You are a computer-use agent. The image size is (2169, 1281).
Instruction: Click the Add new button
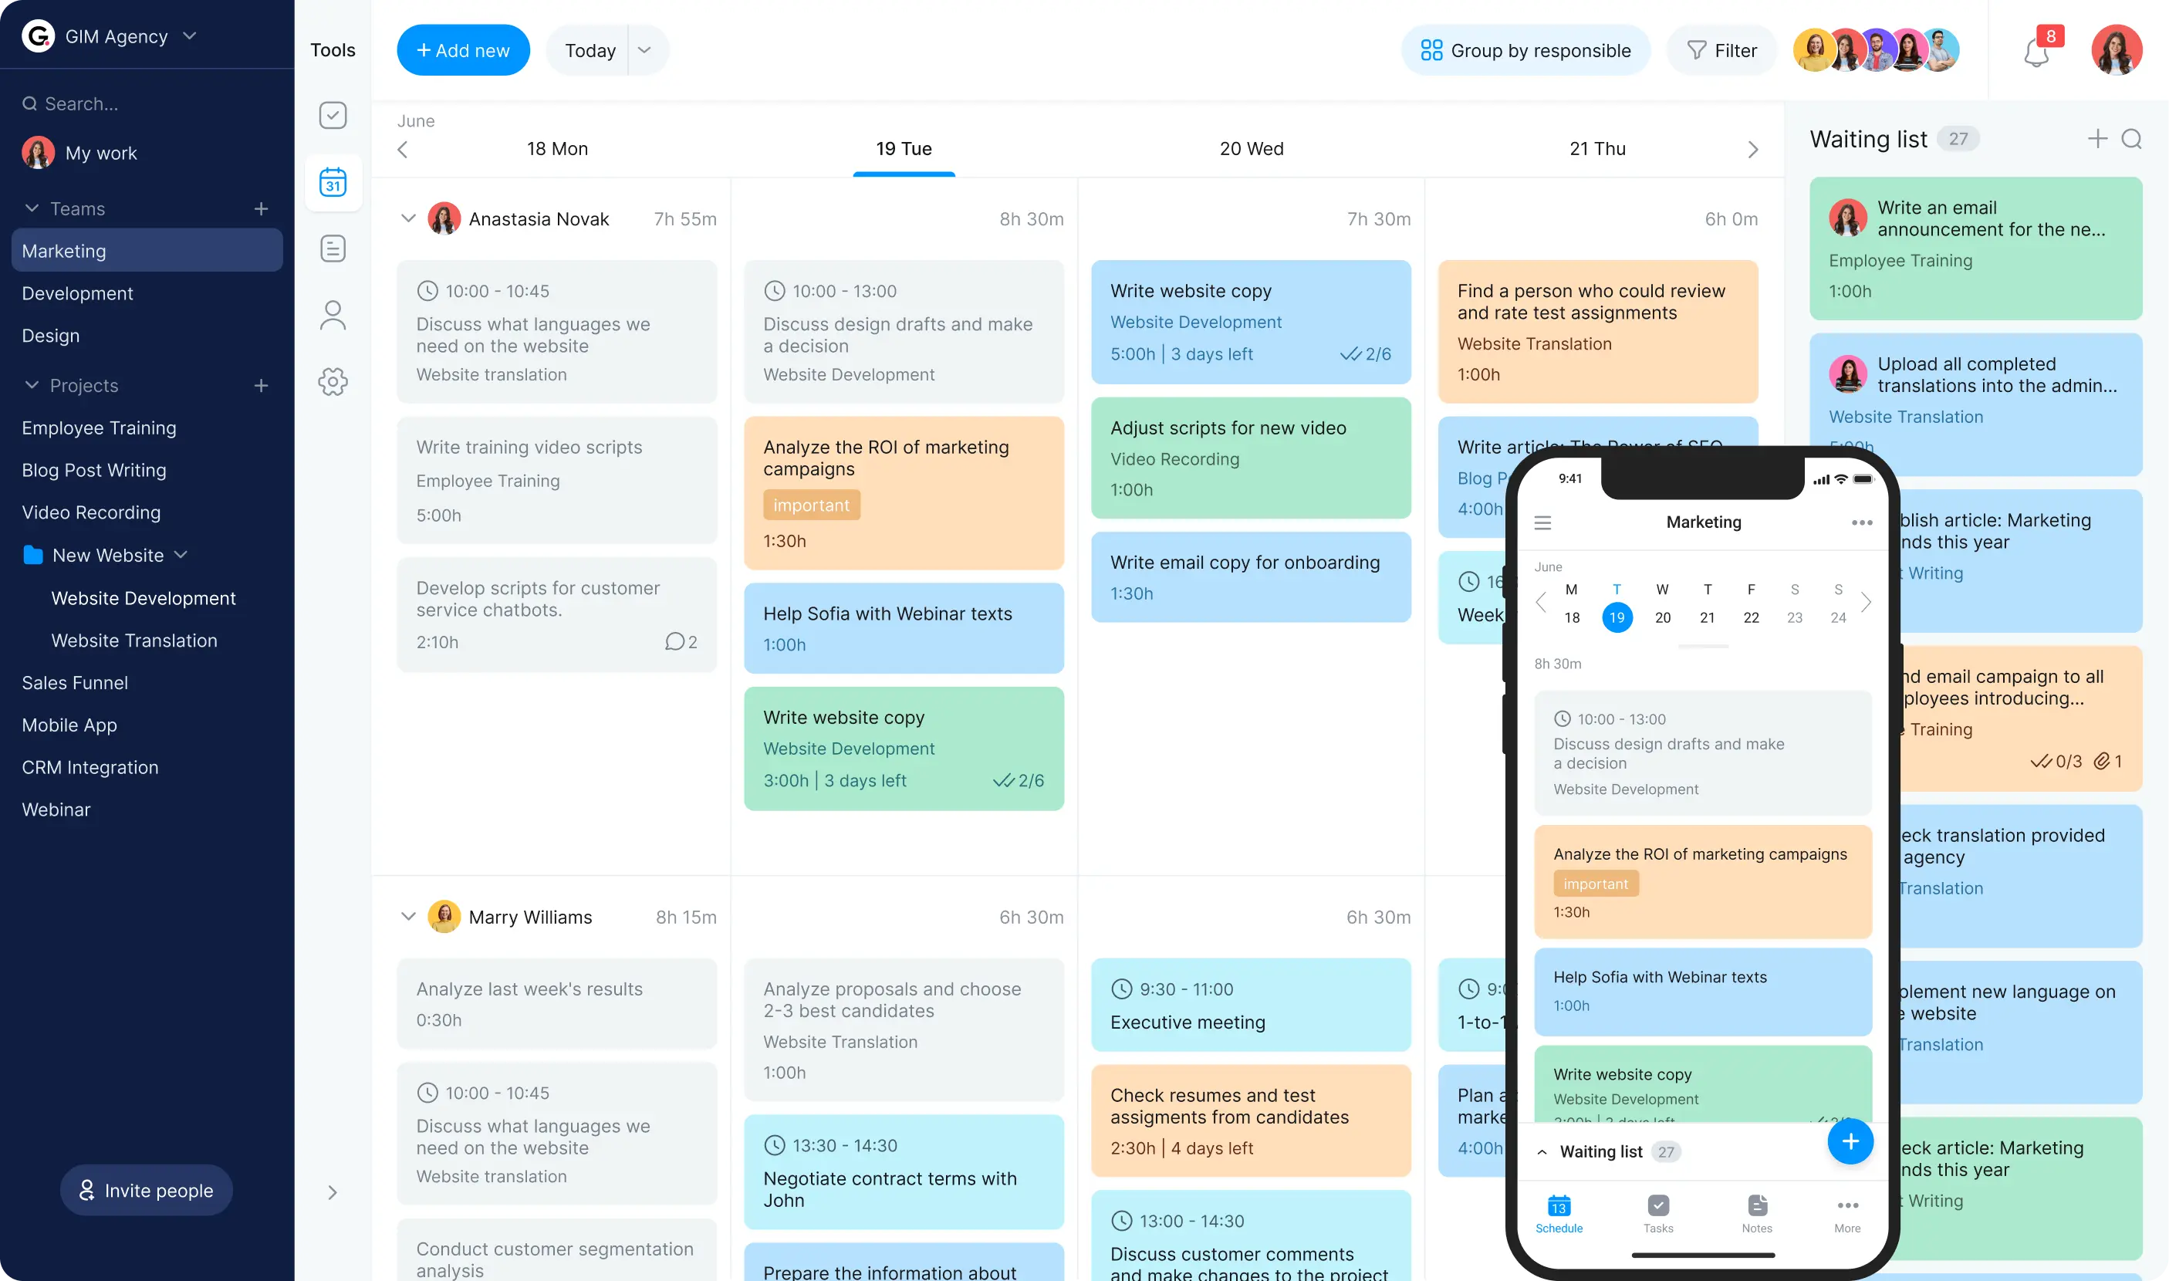[461, 50]
